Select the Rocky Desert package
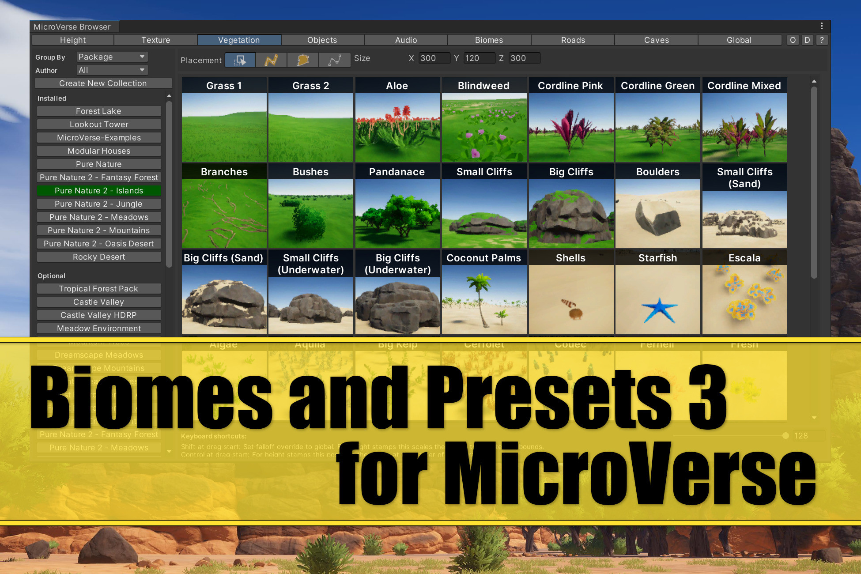 99,257
